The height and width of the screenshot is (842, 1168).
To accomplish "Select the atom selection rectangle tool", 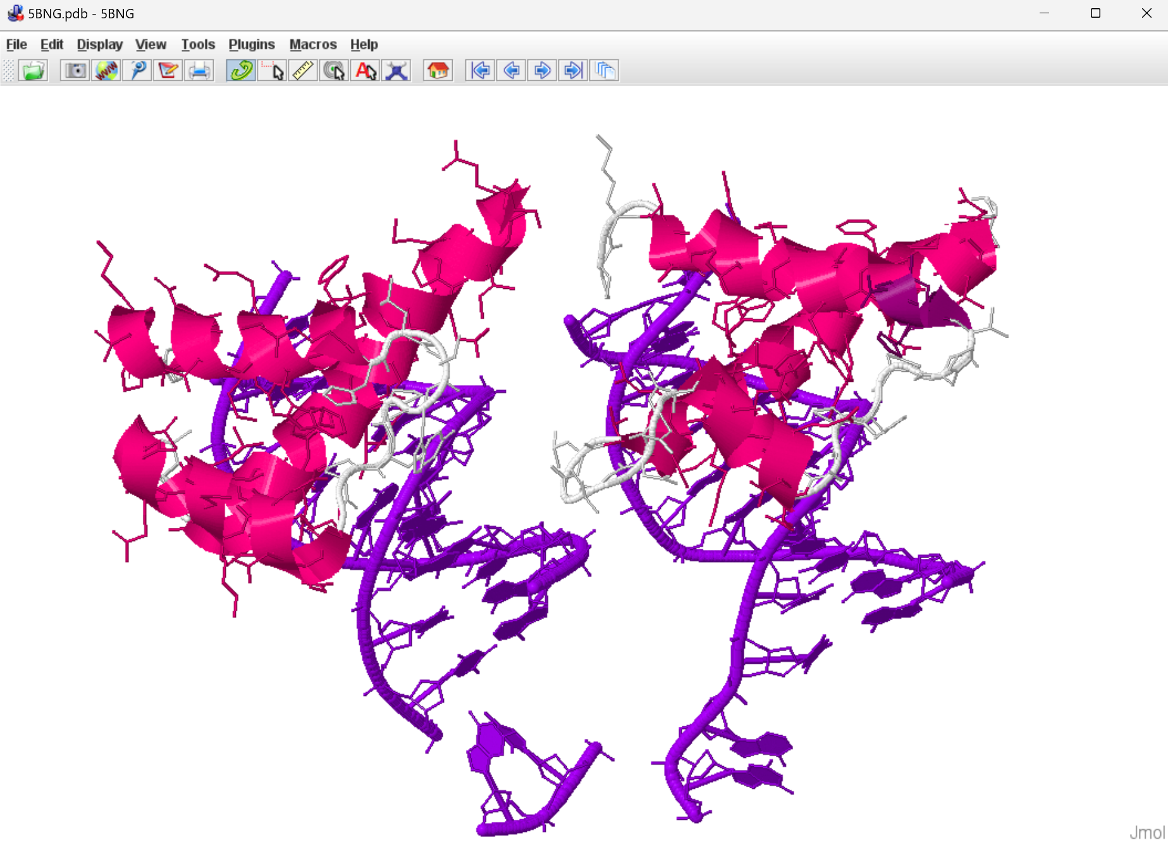I will (273, 70).
